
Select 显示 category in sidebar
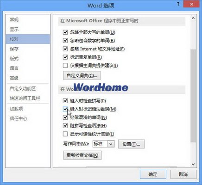coord(28,29)
